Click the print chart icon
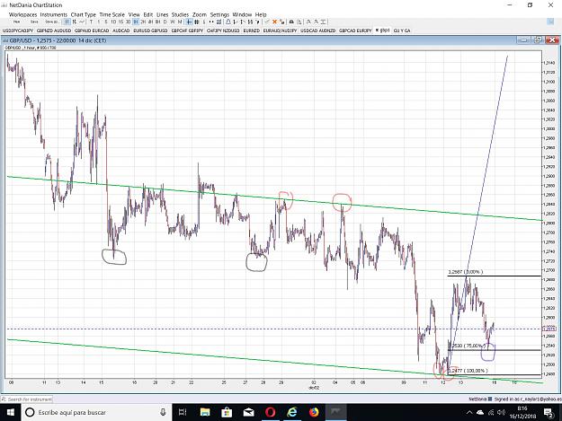The height and width of the screenshot is (421, 562). 291,22
